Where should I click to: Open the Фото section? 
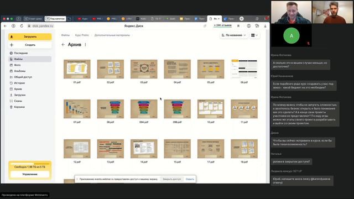coord(17,65)
